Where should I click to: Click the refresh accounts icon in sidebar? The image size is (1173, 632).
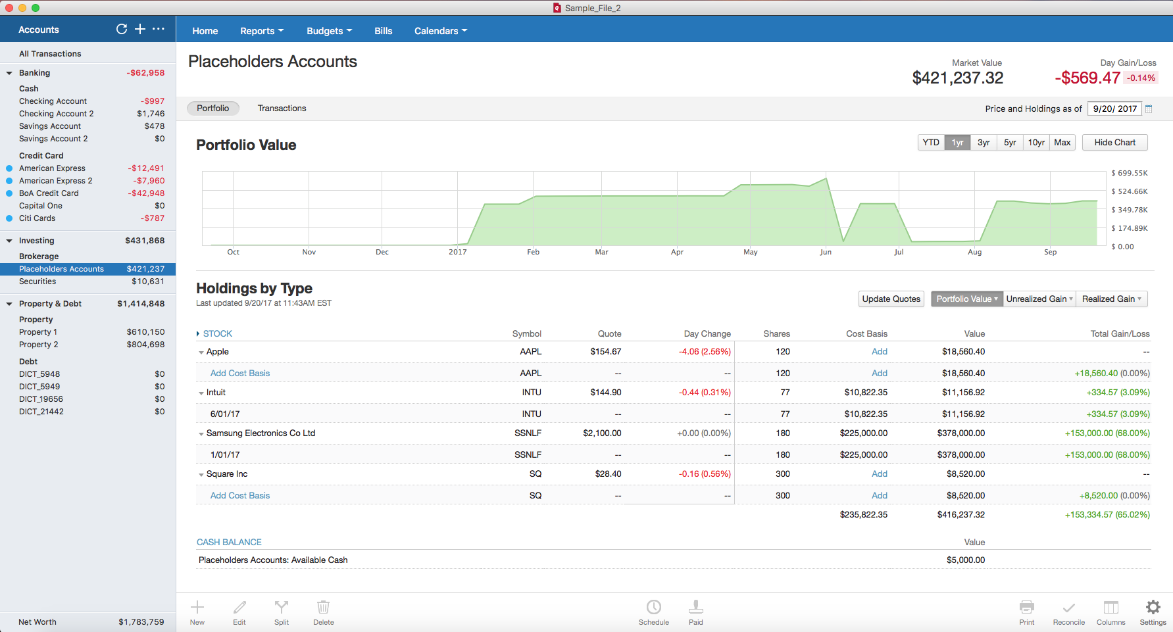point(122,29)
